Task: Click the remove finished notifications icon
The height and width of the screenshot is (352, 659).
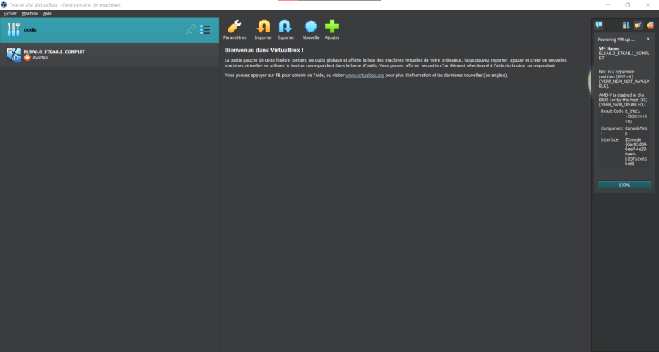Action: pos(650,26)
